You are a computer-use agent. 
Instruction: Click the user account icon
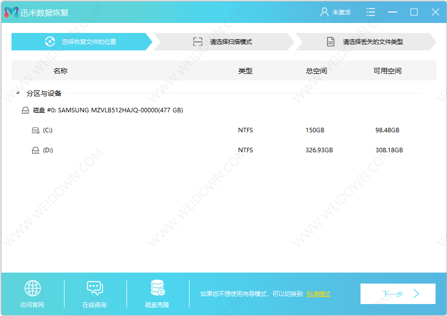[x=324, y=12]
